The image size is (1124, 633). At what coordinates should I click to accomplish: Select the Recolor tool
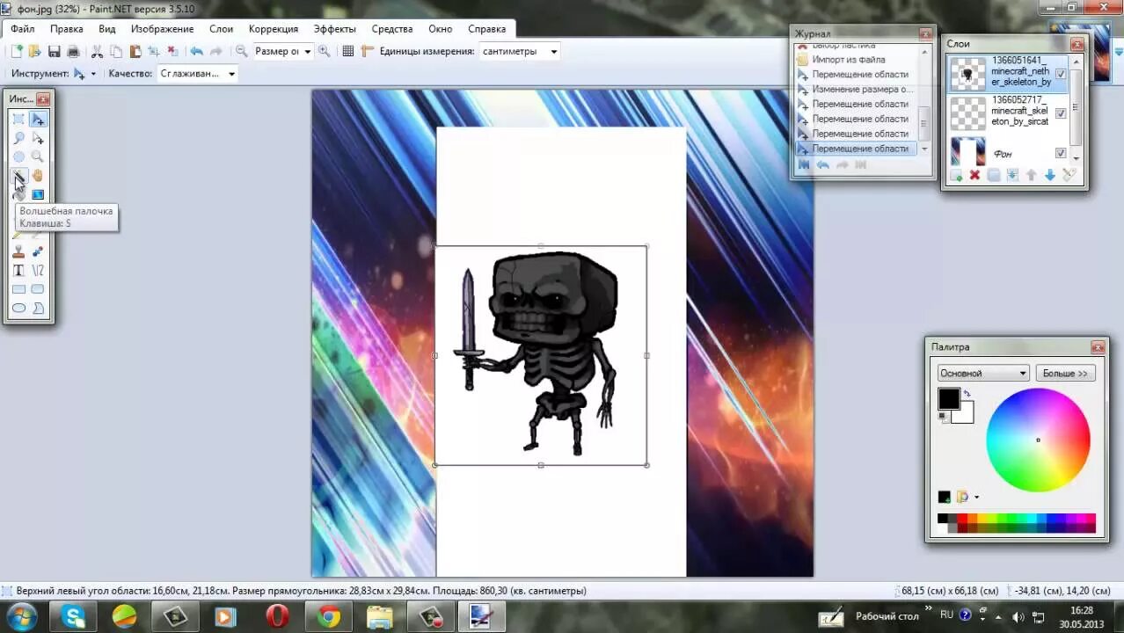coord(38,252)
